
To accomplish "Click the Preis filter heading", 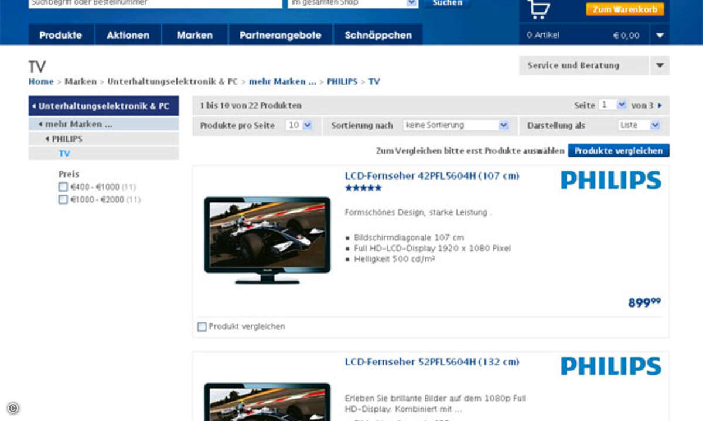I will (x=69, y=174).
